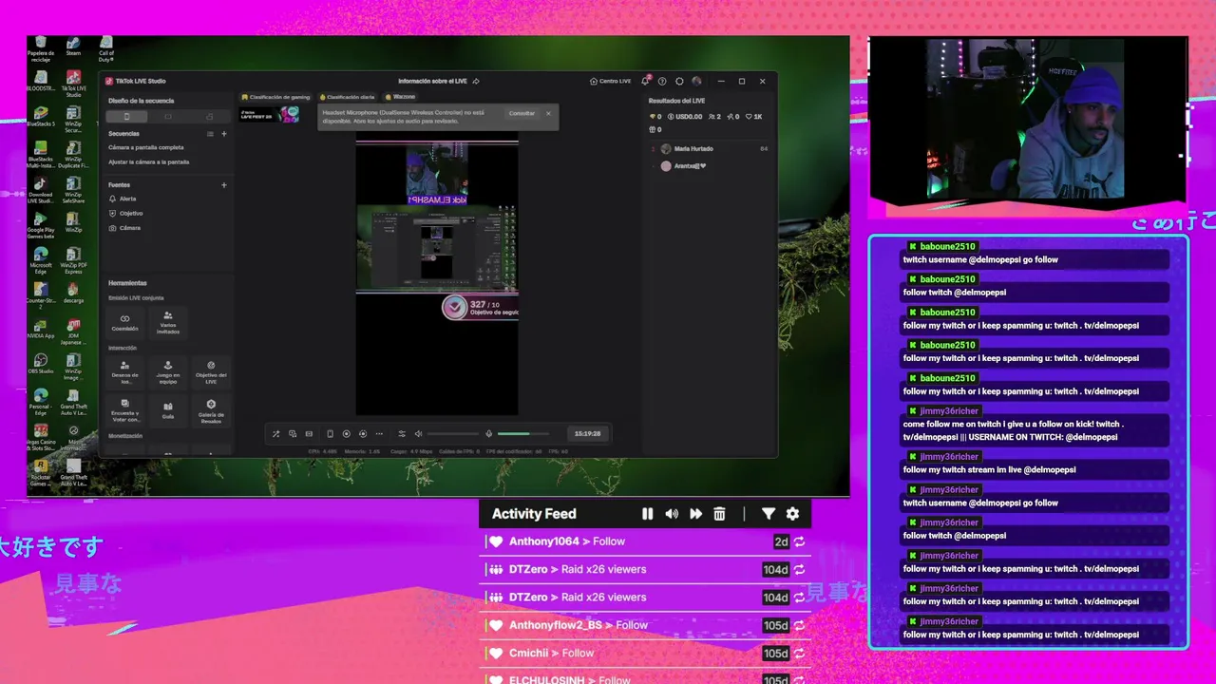The image size is (1216, 684).
Task: Click Papelera de reciclaje desktop icon
Action: [40, 49]
